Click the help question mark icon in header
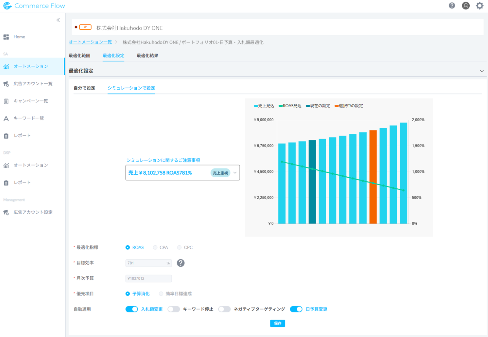This screenshot has height=337, width=488. (x=452, y=5)
